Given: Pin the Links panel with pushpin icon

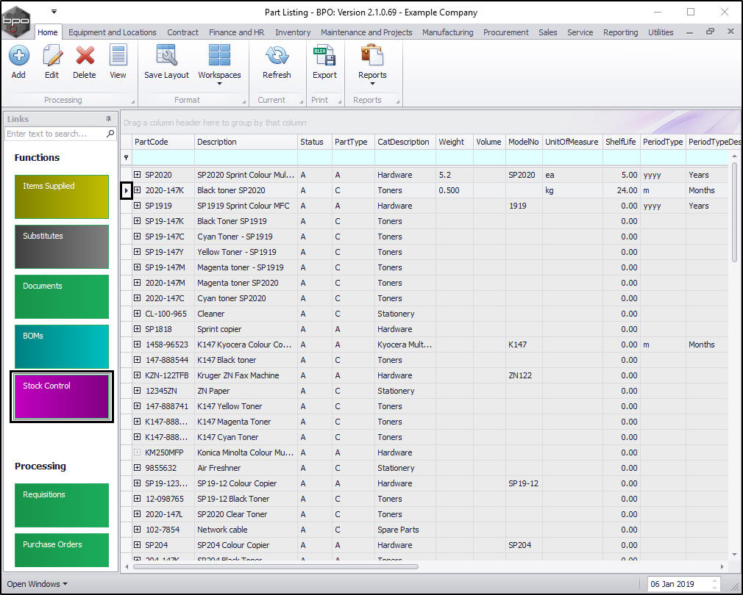Looking at the screenshot, I should point(108,119).
